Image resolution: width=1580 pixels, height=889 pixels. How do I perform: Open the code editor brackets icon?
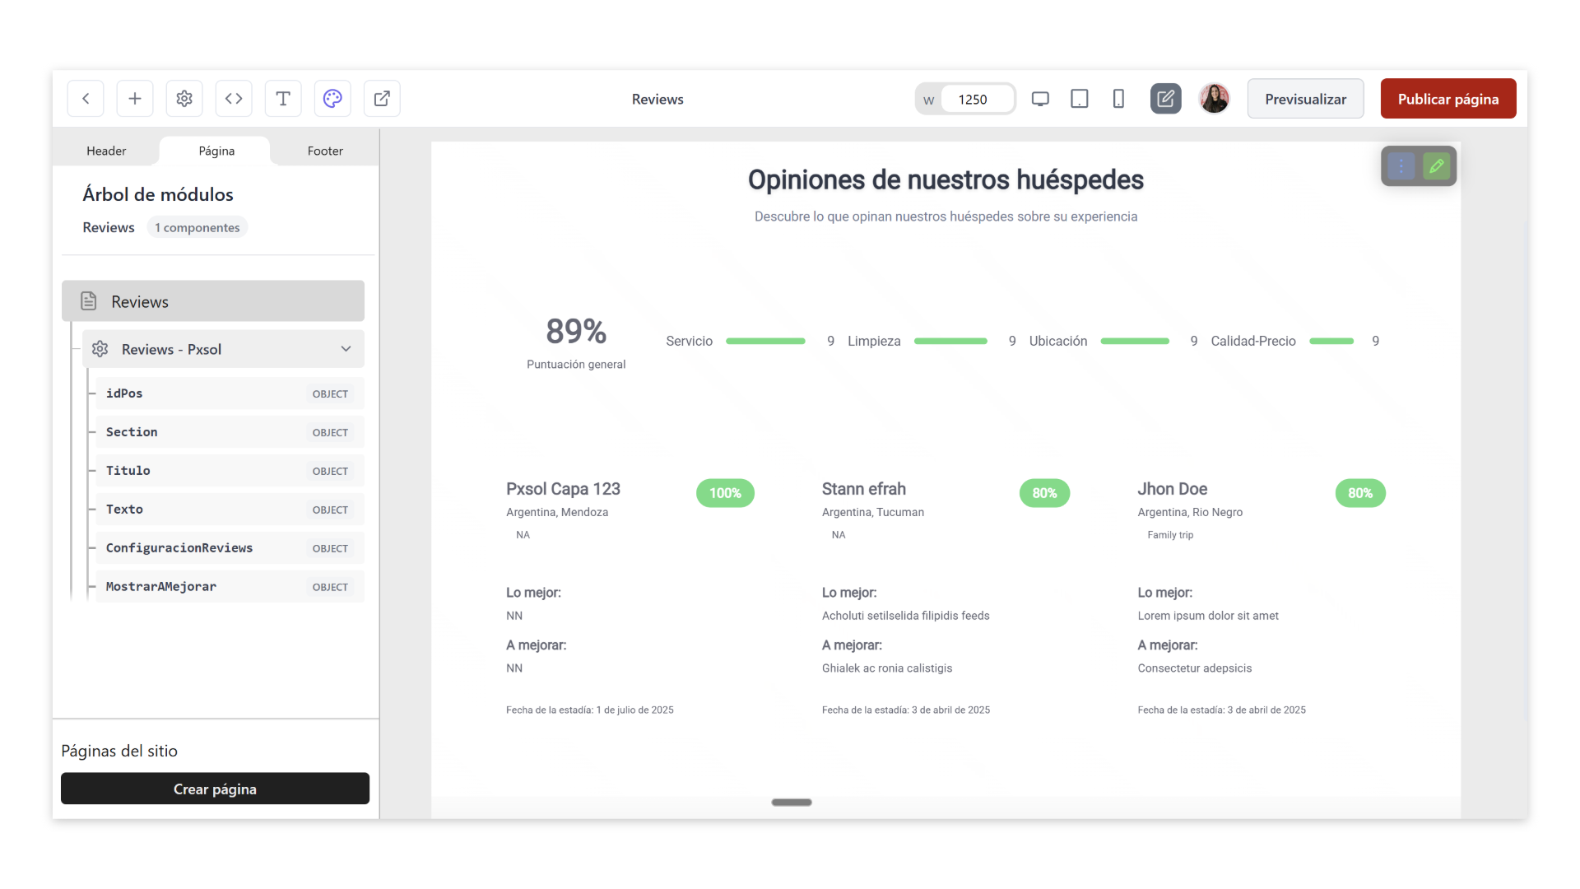click(x=234, y=99)
